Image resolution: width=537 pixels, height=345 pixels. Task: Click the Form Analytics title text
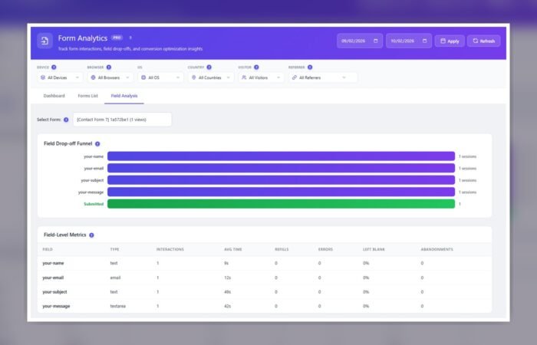(83, 38)
